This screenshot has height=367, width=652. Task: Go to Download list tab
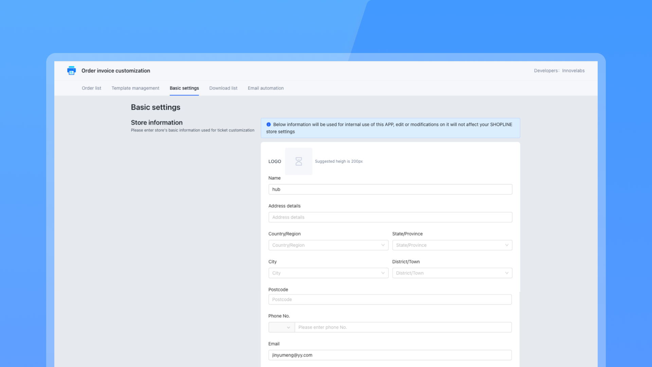pyautogui.click(x=223, y=88)
